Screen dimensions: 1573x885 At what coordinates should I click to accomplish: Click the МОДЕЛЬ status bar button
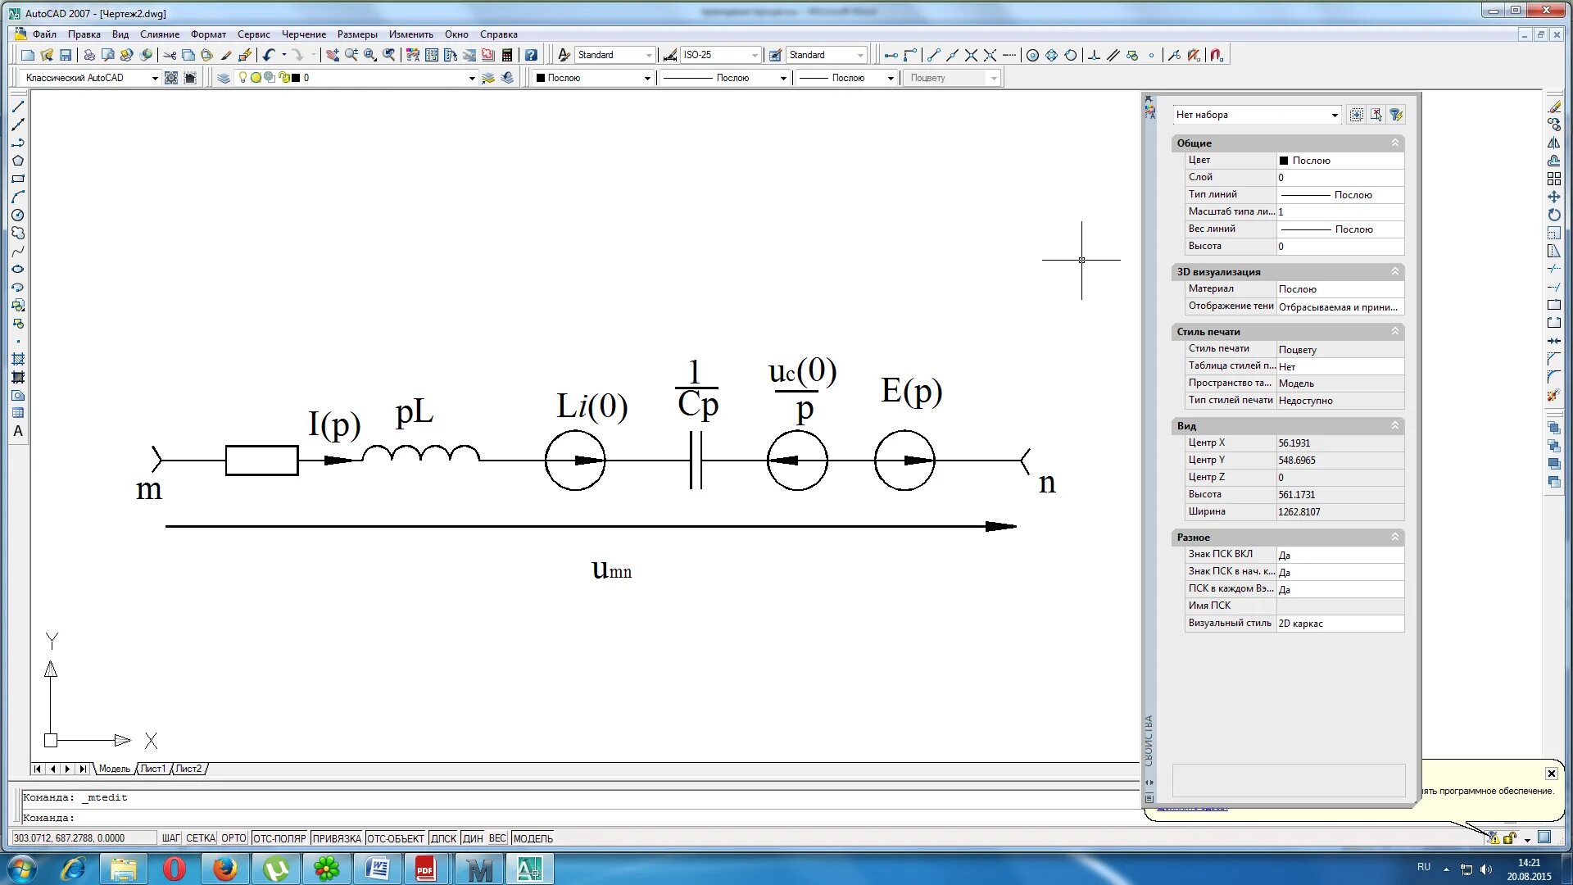tap(533, 838)
